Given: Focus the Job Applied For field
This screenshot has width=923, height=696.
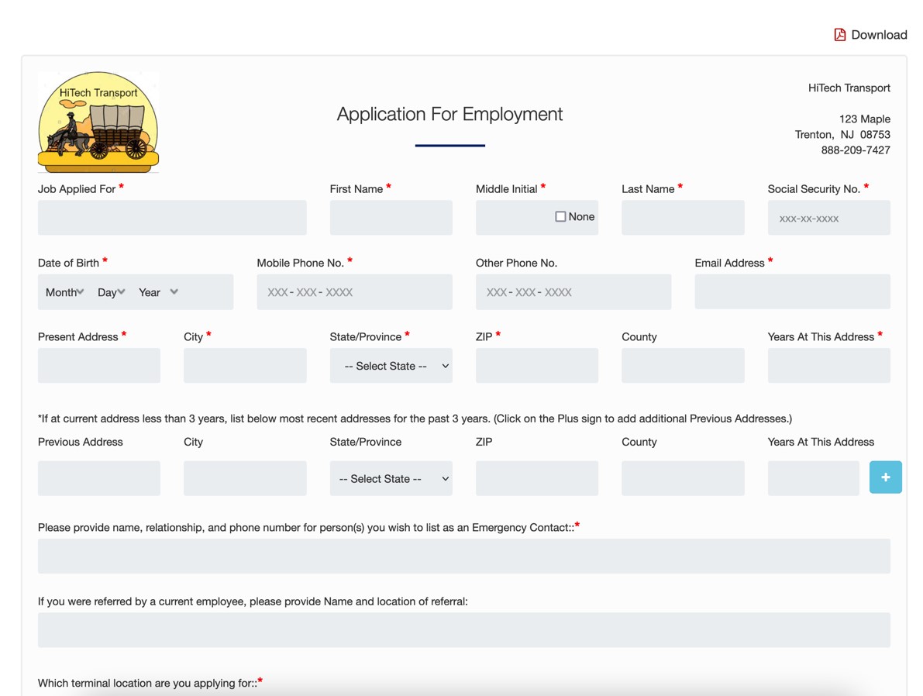Looking at the screenshot, I should 172,218.
